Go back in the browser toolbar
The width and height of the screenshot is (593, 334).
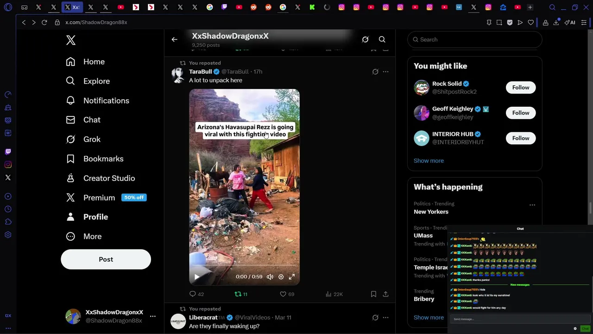coord(24,22)
